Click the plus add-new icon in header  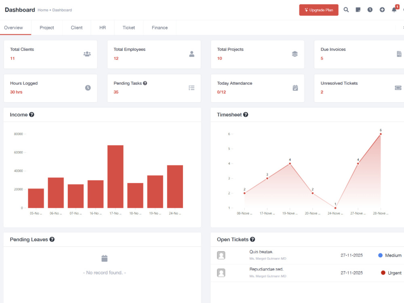pyautogui.click(x=382, y=10)
